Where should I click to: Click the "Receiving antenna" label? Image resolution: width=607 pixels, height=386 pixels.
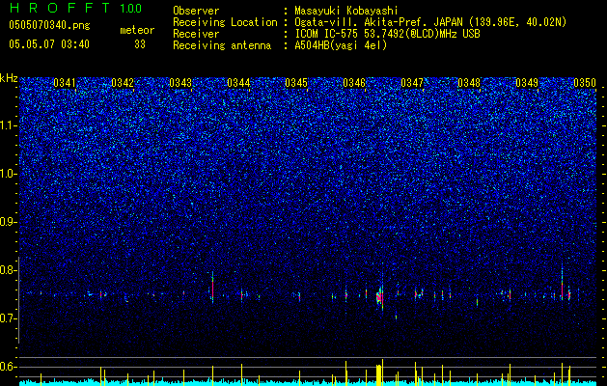coord(222,45)
